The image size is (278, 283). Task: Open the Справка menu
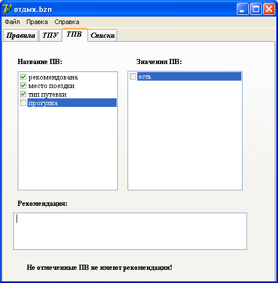click(67, 22)
